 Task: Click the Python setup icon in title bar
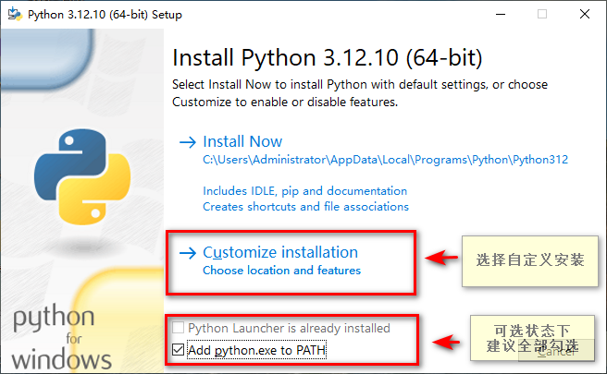[x=15, y=14]
